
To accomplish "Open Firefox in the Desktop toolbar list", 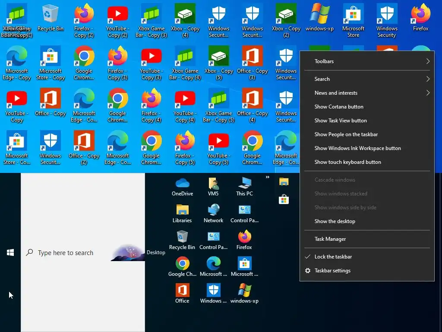I will (x=244, y=240).
